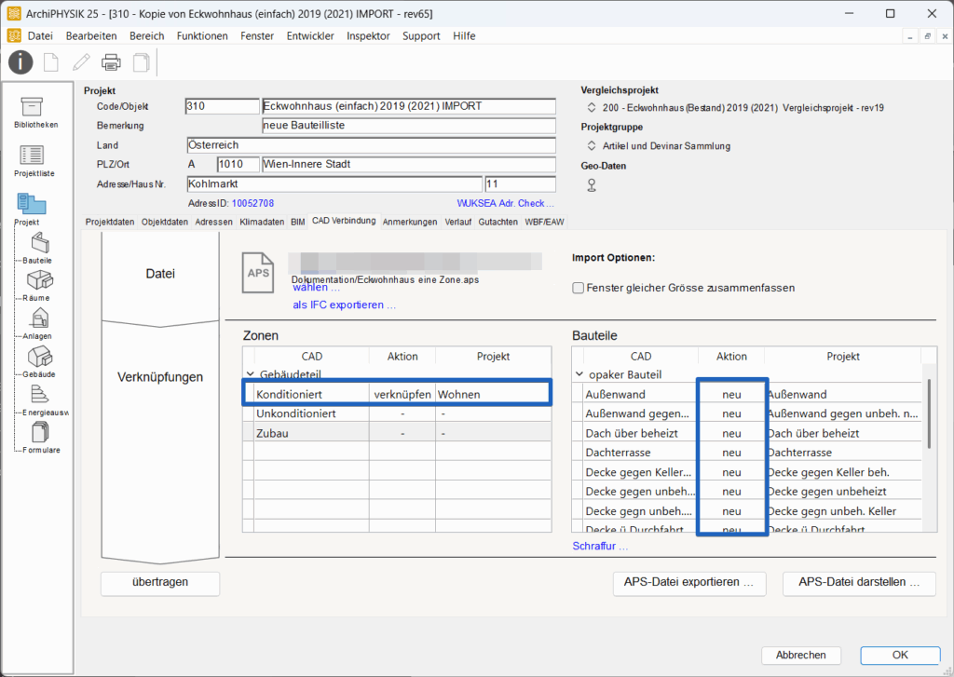Open Projektliste from the sidebar

pyautogui.click(x=34, y=156)
